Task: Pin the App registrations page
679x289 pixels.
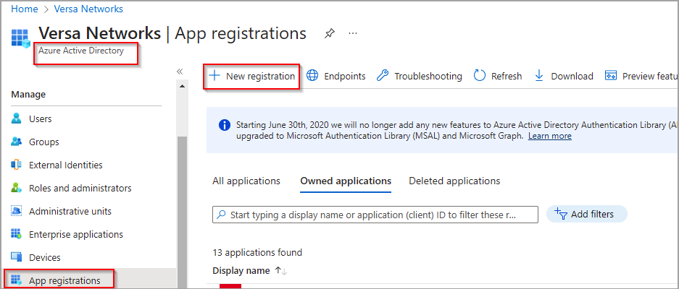Action: (330, 33)
